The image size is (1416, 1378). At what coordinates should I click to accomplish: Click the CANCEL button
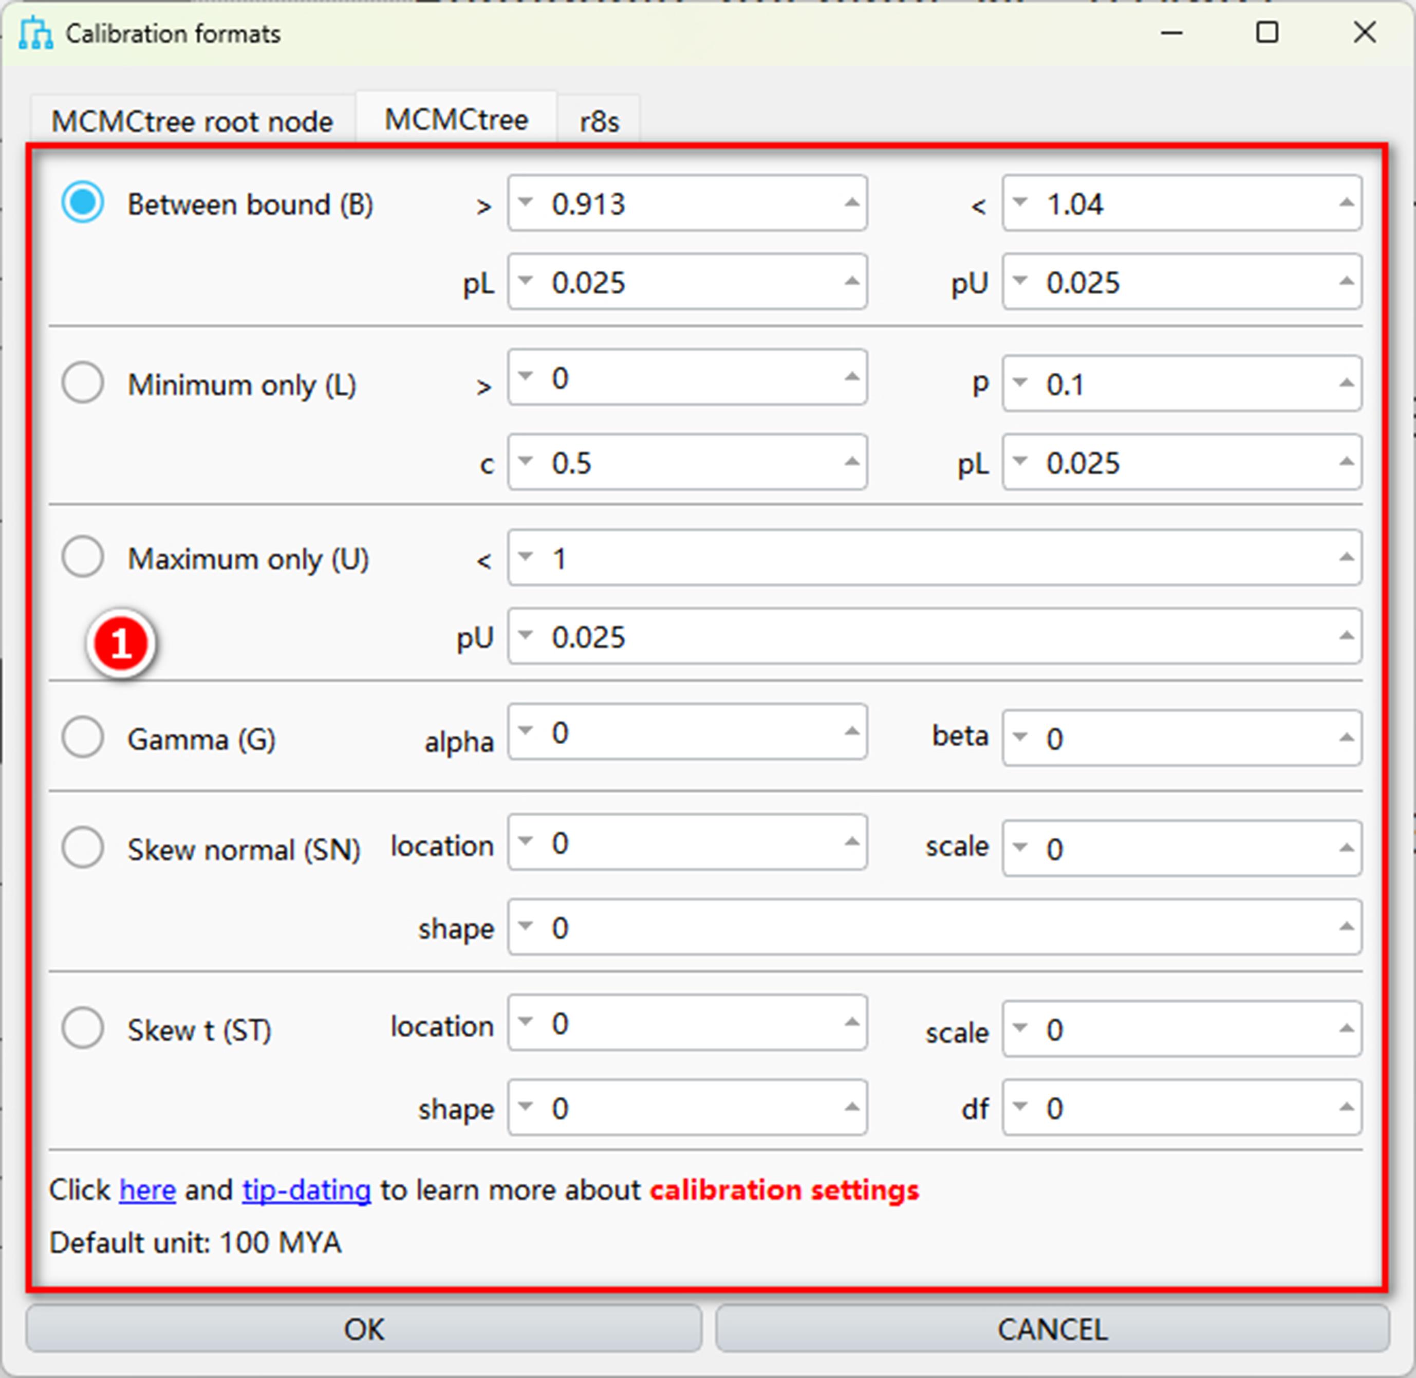click(x=1053, y=1328)
